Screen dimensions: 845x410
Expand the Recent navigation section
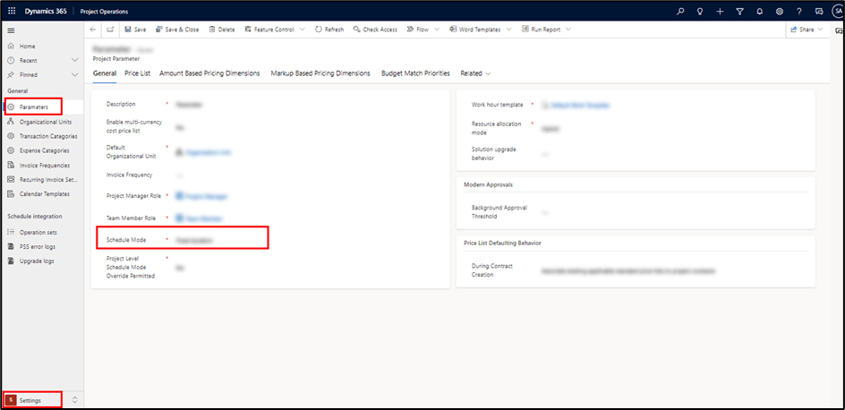tap(74, 61)
